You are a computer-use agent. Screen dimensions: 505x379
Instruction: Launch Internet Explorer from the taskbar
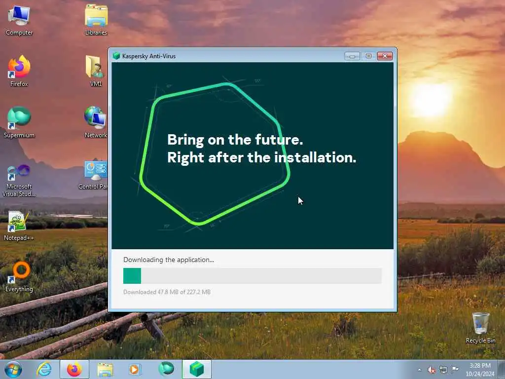pyautogui.click(x=44, y=369)
